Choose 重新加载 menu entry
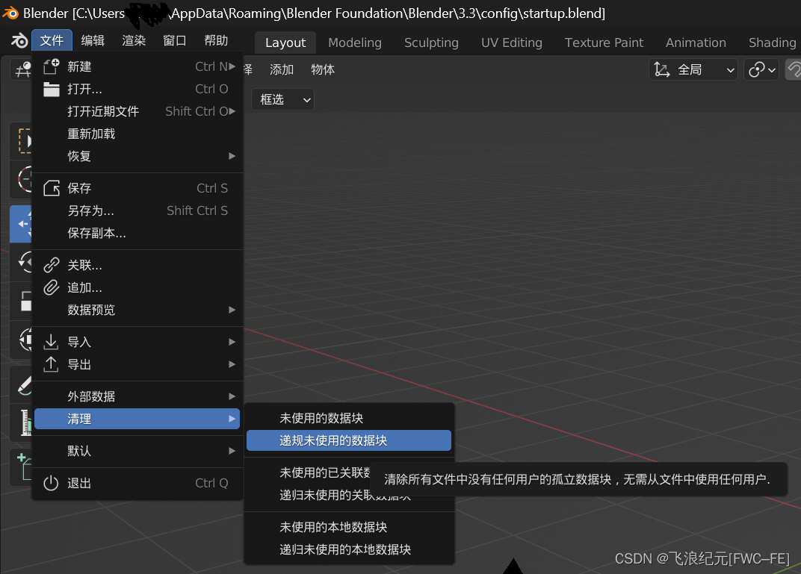Viewport: 801px width, 574px height. click(x=137, y=134)
